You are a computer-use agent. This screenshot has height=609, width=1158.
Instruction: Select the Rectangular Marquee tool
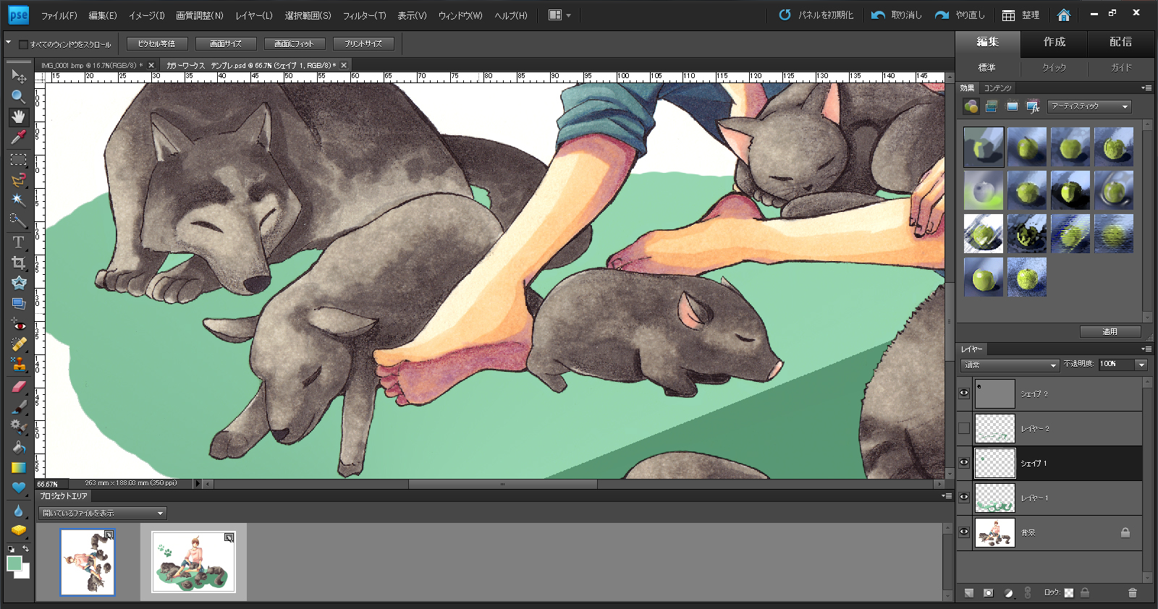(x=18, y=159)
